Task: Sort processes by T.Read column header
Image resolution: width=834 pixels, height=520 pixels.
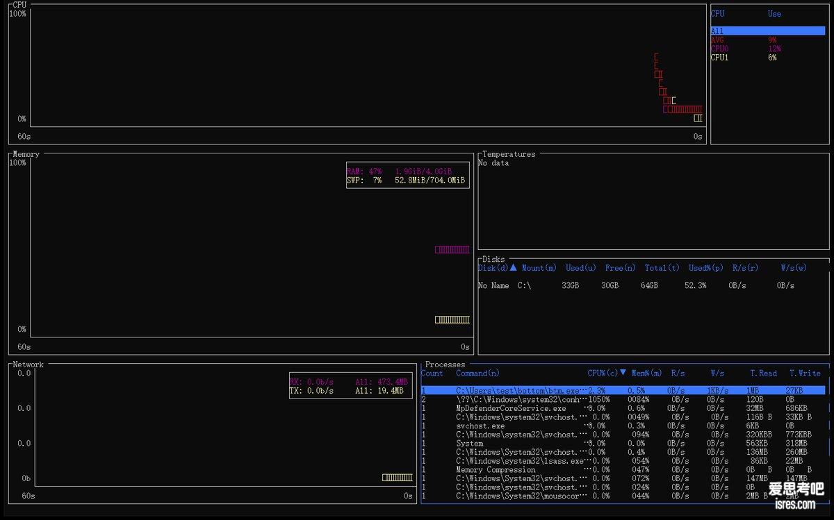Action: click(763, 374)
